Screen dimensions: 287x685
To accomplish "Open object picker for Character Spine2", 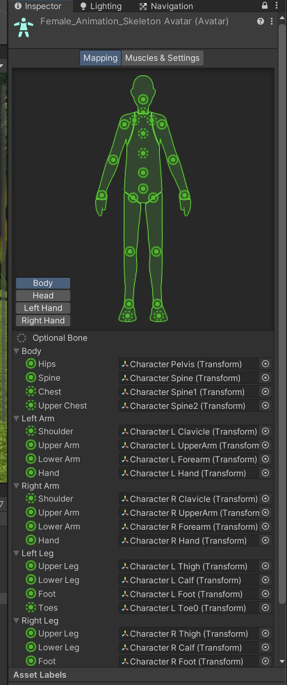I will click(x=265, y=406).
